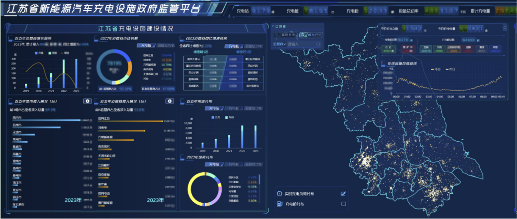Open the 运营商 dropdown in map filter
The height and width of the screenshot is (219, 517).
pos(280,44)
